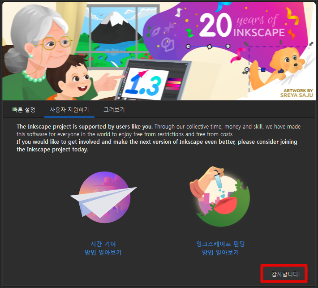
Task: Select the 사용자 지원하기 tab
Action: pyautogui.click(x=69, y=110)
